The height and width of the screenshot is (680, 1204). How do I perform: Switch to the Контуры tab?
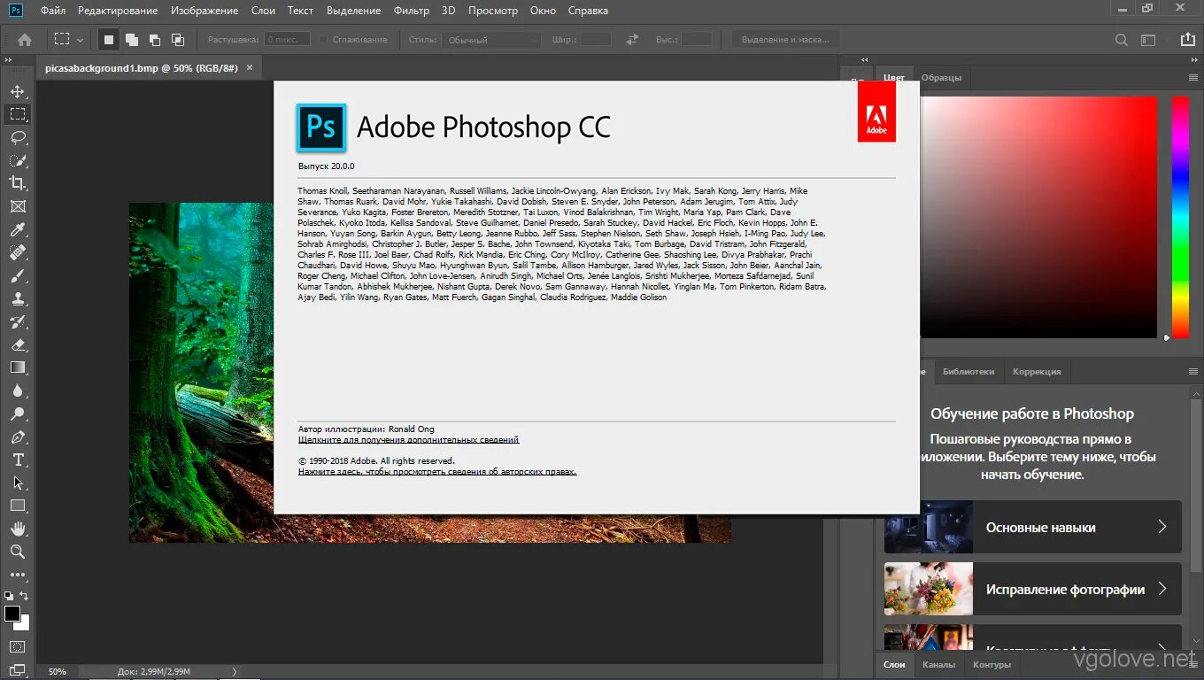pos(992,664)
